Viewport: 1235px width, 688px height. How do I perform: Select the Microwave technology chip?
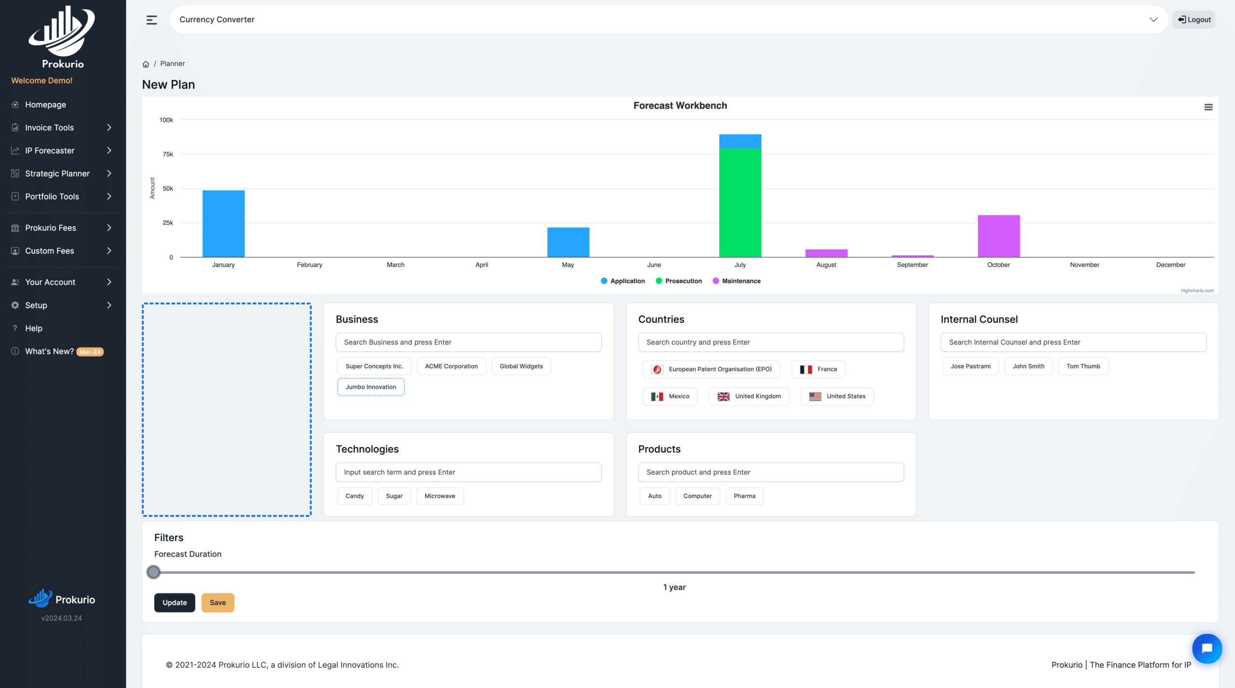pos(439,496)
